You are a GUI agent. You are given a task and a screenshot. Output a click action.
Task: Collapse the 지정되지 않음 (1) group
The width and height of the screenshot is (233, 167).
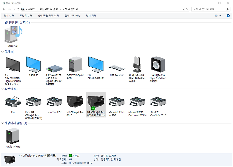[2, 123]
